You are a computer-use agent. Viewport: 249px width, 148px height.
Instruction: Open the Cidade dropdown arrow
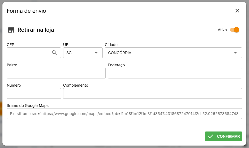[x=235, y=53]
